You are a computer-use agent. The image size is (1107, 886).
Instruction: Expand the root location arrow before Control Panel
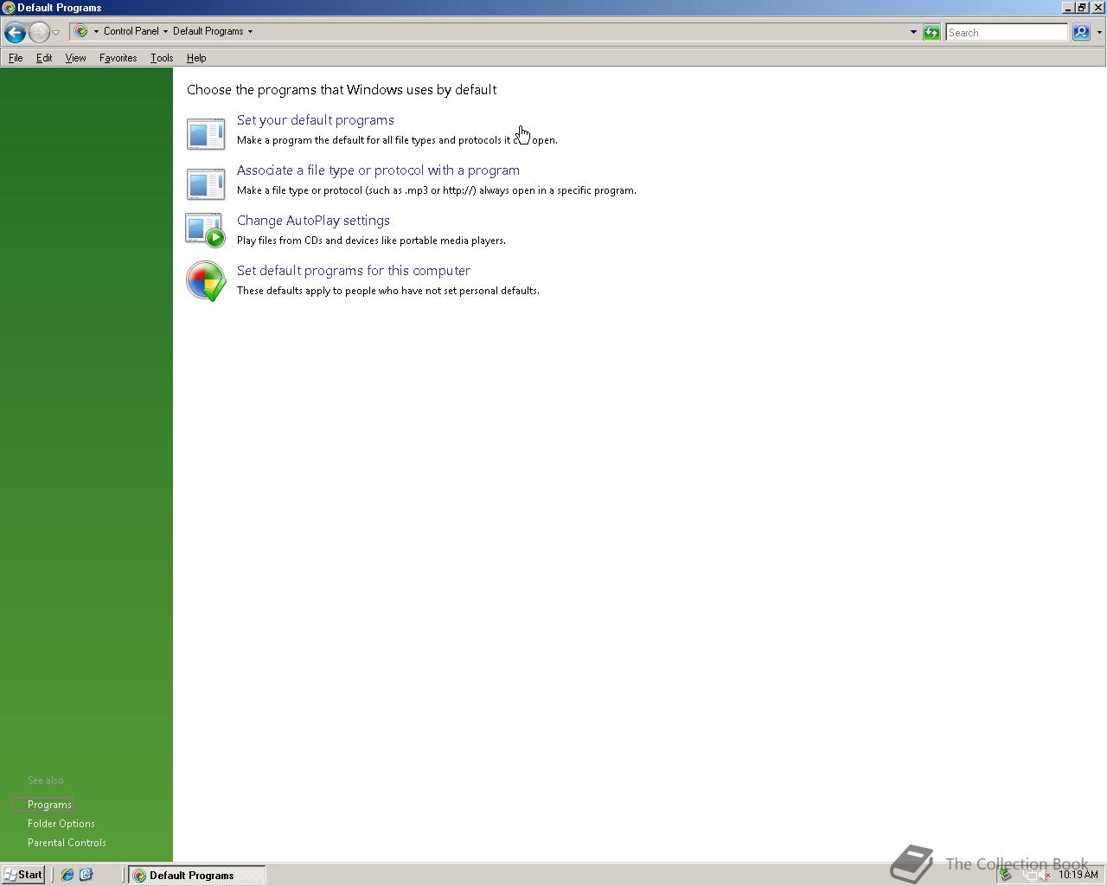pyautogui.click(x=96, y=31)
